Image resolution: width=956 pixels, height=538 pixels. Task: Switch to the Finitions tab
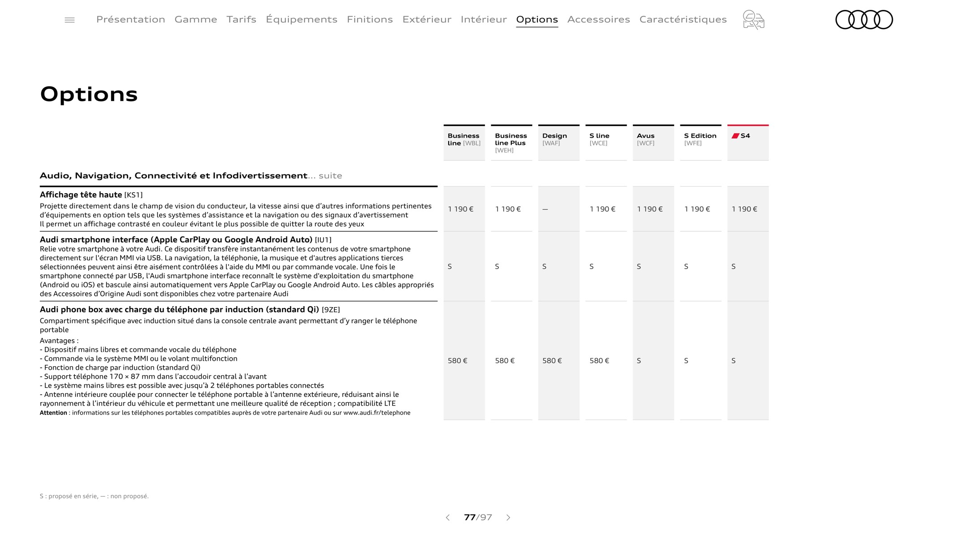(370, 19)
